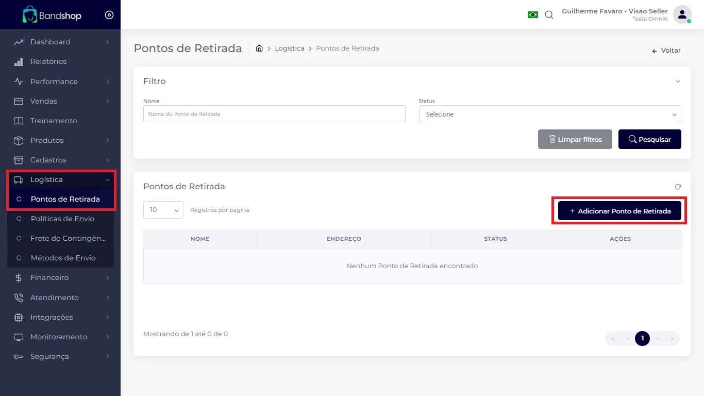Click the user avatar icon
Viewport: 704px width, 396px height.
[682, 14]
